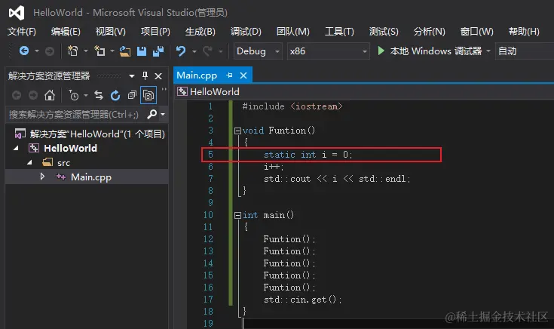
Task: Open the 编辑(E) menu
Action: (x=66, y=32)
